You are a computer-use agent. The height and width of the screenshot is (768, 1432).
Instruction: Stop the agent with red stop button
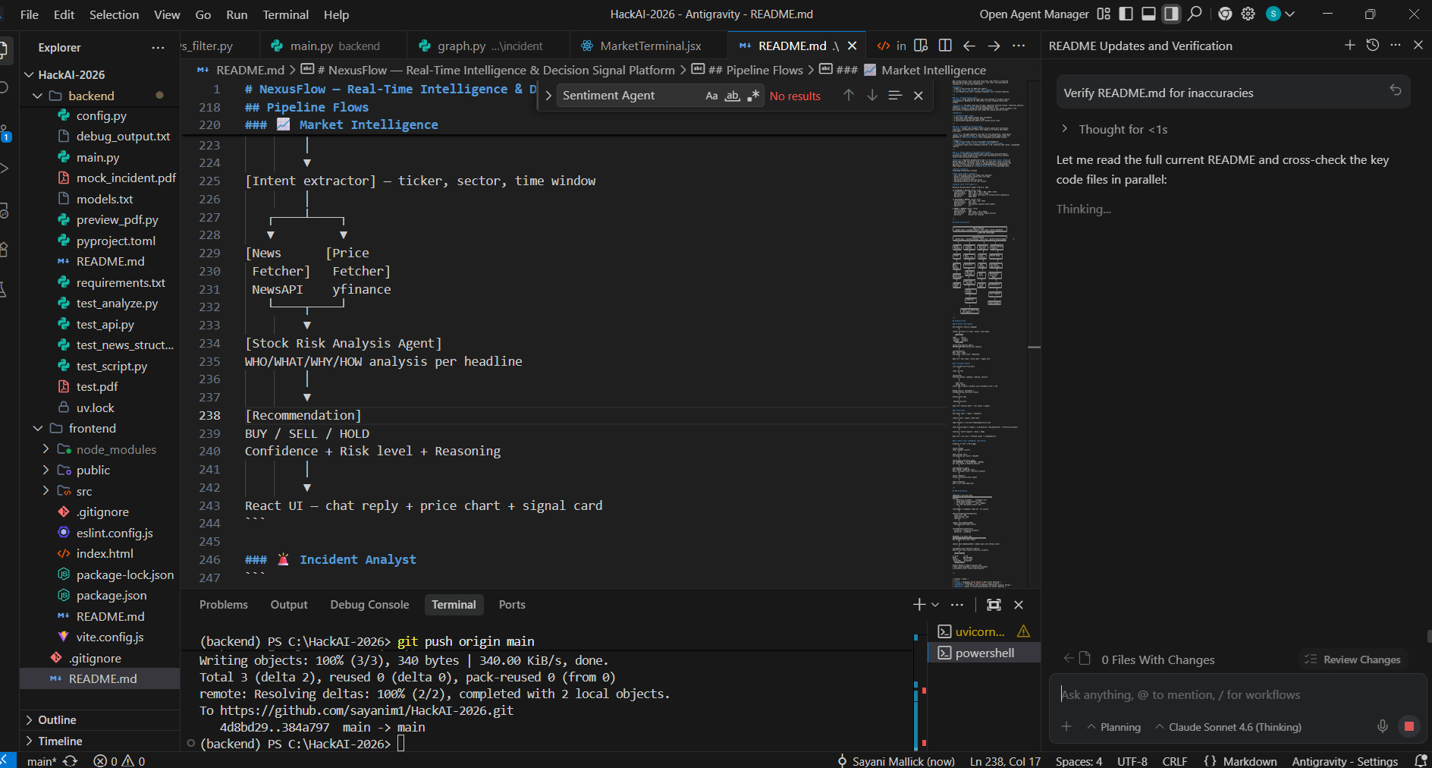[x=1409, y=726]
